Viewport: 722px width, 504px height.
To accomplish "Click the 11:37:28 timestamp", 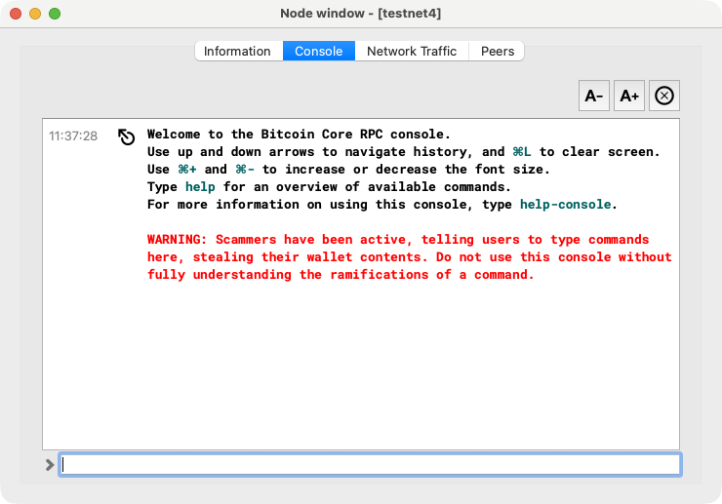I will pyautogui.click(x=73, y=136).
